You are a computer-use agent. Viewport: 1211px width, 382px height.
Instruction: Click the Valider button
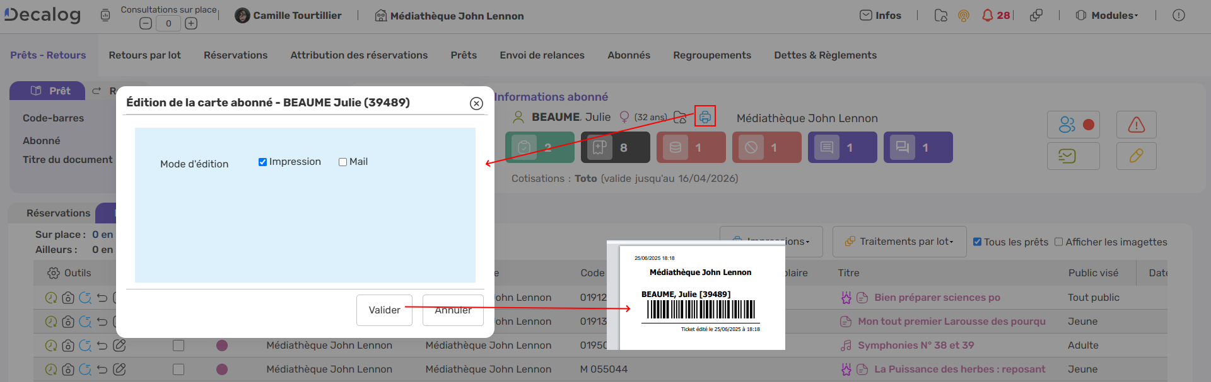point(384,310)
